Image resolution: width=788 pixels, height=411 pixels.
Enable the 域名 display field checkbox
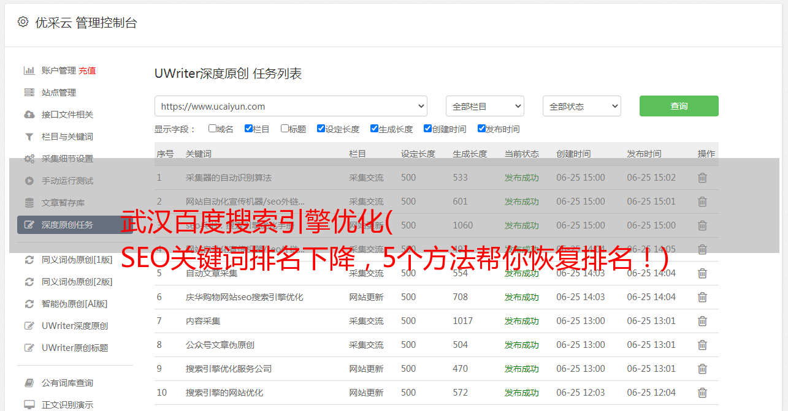click(x=212, y=129)
